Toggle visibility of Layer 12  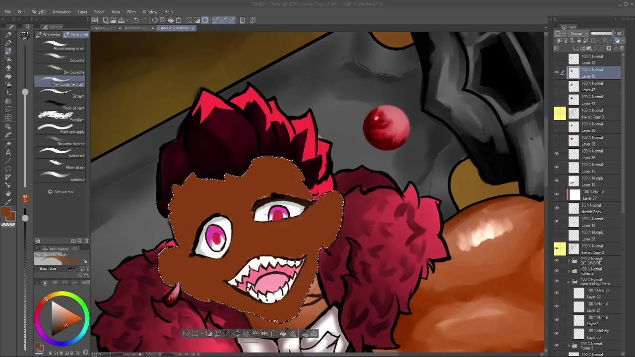click(556, 181)
